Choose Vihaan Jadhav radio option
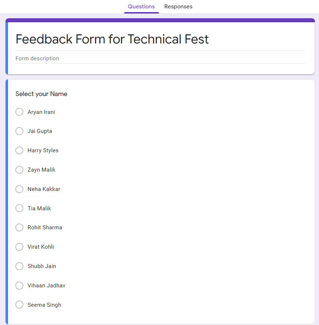 click(19, 286)
